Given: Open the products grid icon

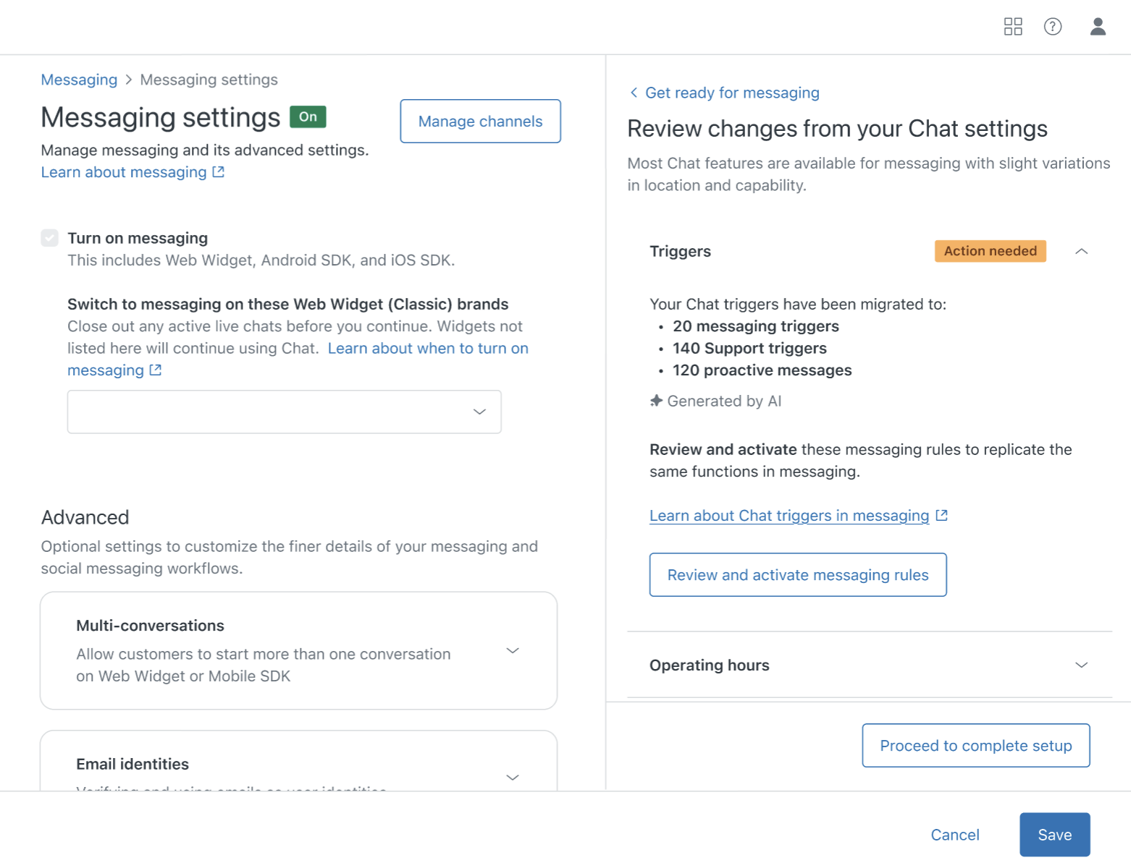Looking at the screenshot, I should click(1013, 27).
